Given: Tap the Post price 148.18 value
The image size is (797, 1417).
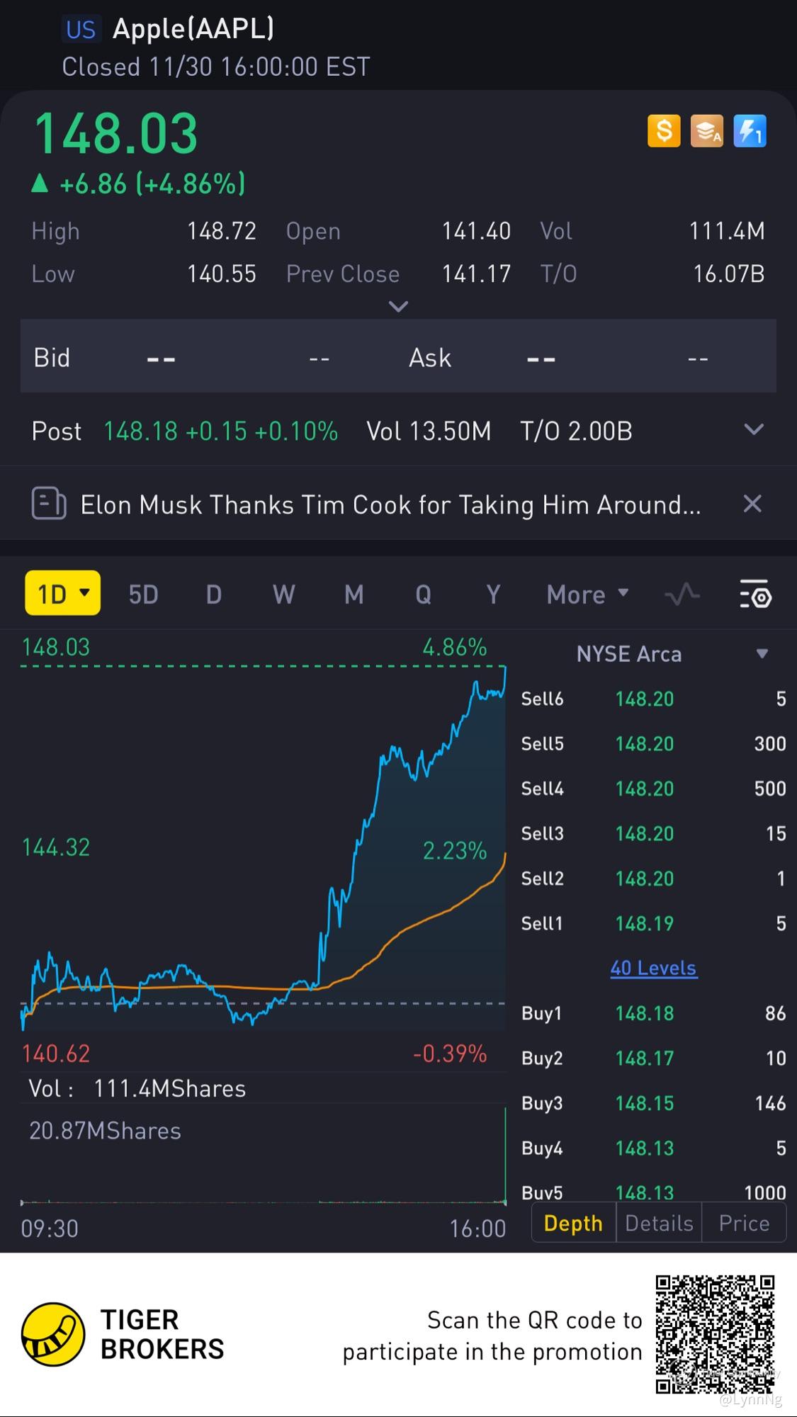Looking at the screenshot, I should (x=140, y=431).
